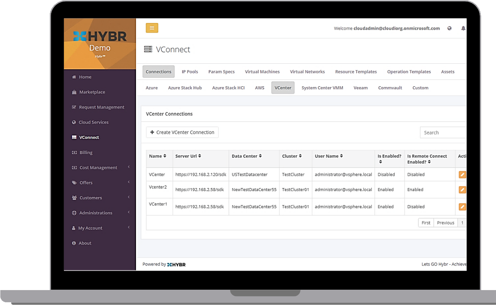
Task: Click Create VCenter Connection button
Action: click(x=182, y=132)
